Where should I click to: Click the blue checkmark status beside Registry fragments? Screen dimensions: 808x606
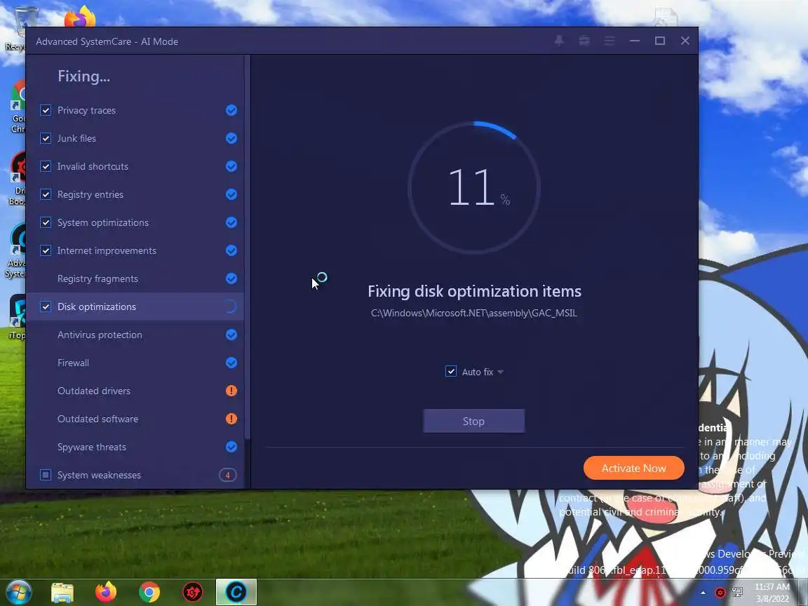tap(231, 278)
